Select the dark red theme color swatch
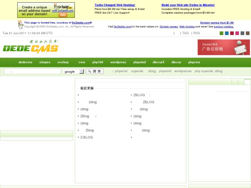This screenshot has width=251, height=188. coord(232,33)
